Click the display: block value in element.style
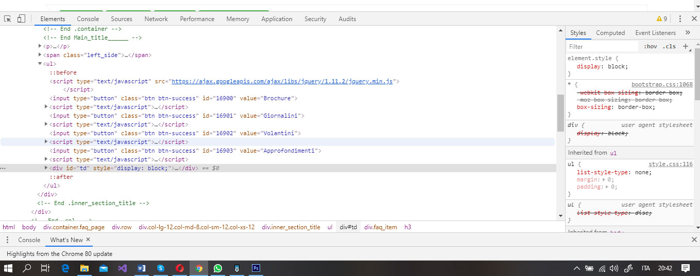Viewport: 700px width, 276px height. (618, 66)
